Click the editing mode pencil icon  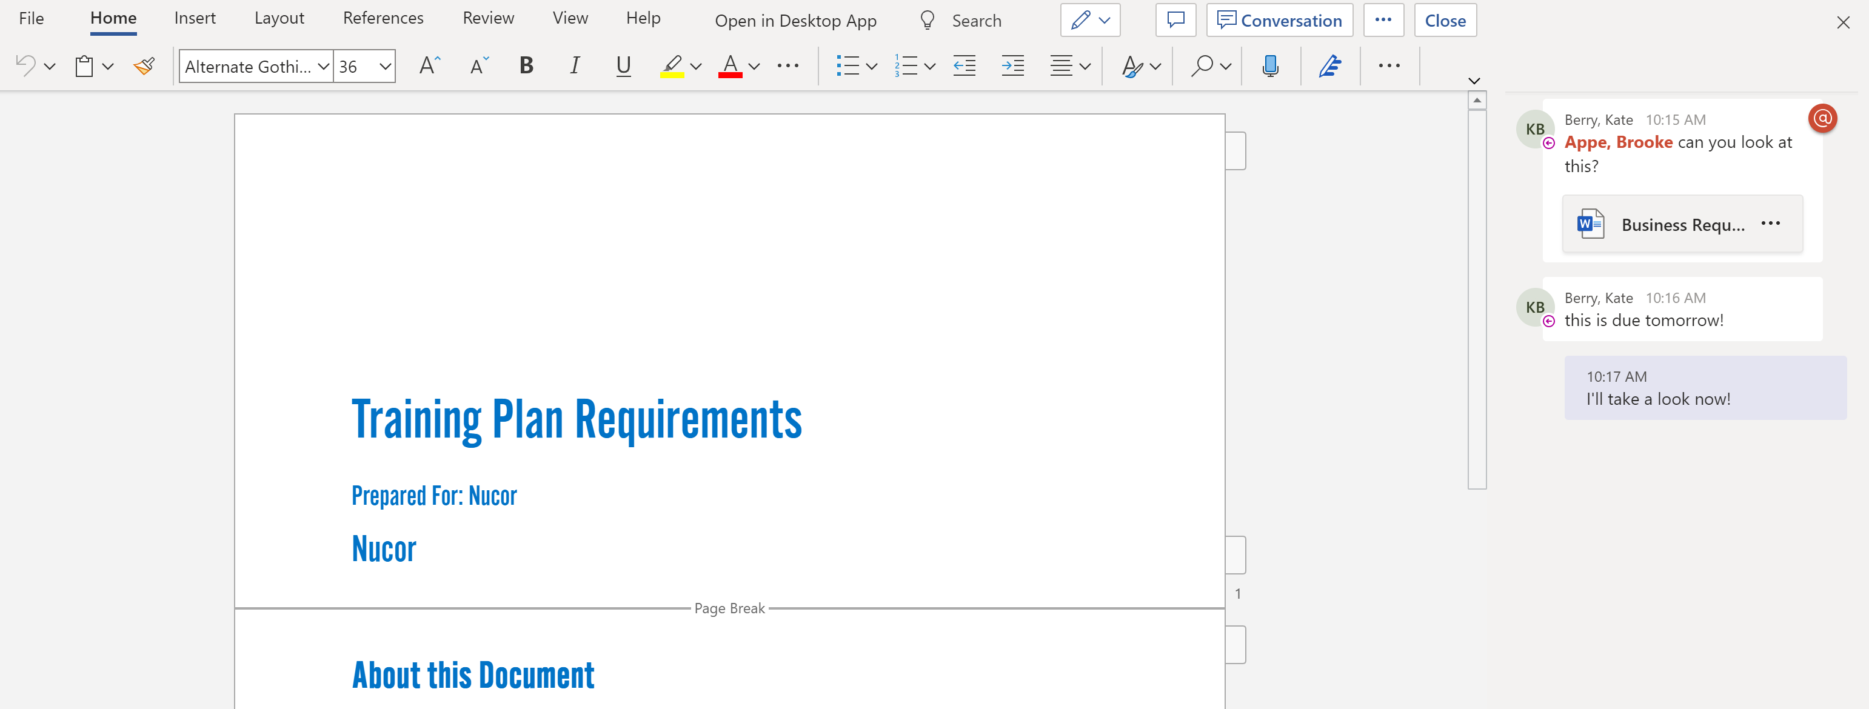pos(1080,20)
